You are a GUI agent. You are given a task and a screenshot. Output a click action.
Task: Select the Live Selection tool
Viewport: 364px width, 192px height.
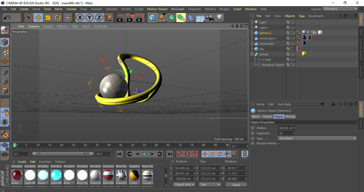click(x=29, y=18)
